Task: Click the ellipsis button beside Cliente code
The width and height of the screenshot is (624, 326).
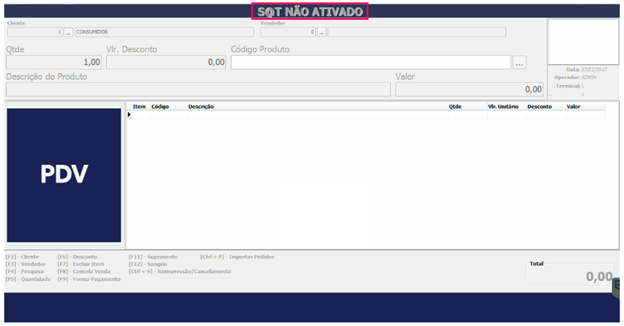Action: tap(68, 32)
